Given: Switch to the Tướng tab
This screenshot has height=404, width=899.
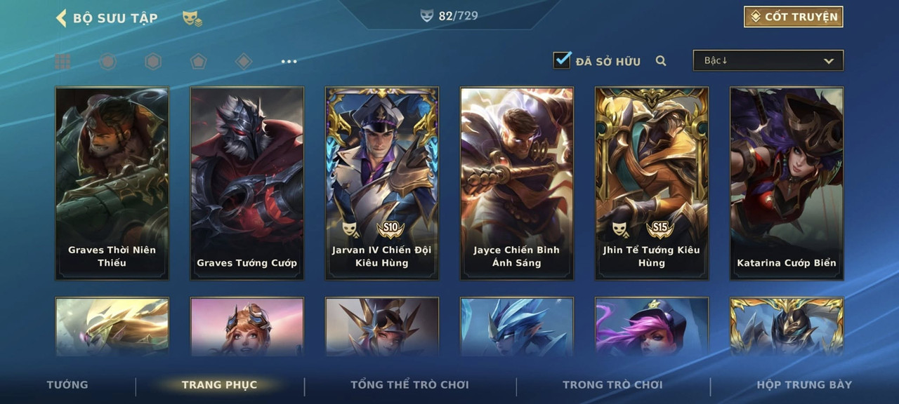Looking at the screenshot, I should (x=67, y=384).
